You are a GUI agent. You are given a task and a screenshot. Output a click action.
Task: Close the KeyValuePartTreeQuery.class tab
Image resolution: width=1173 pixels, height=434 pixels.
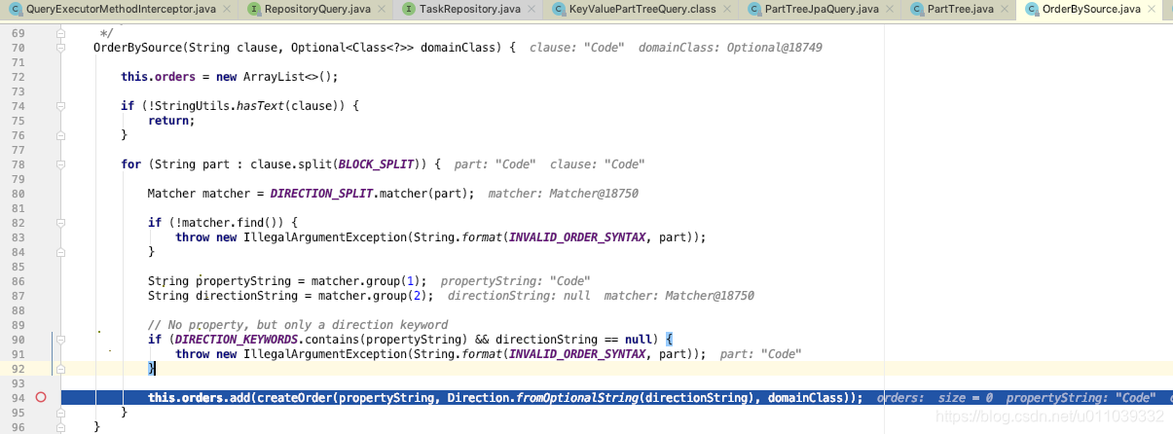pos(728,10)
